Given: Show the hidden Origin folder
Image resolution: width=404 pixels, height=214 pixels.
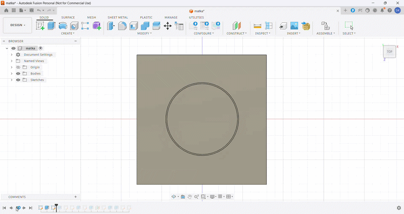Looking at the screenshot, I should point(18,67).
